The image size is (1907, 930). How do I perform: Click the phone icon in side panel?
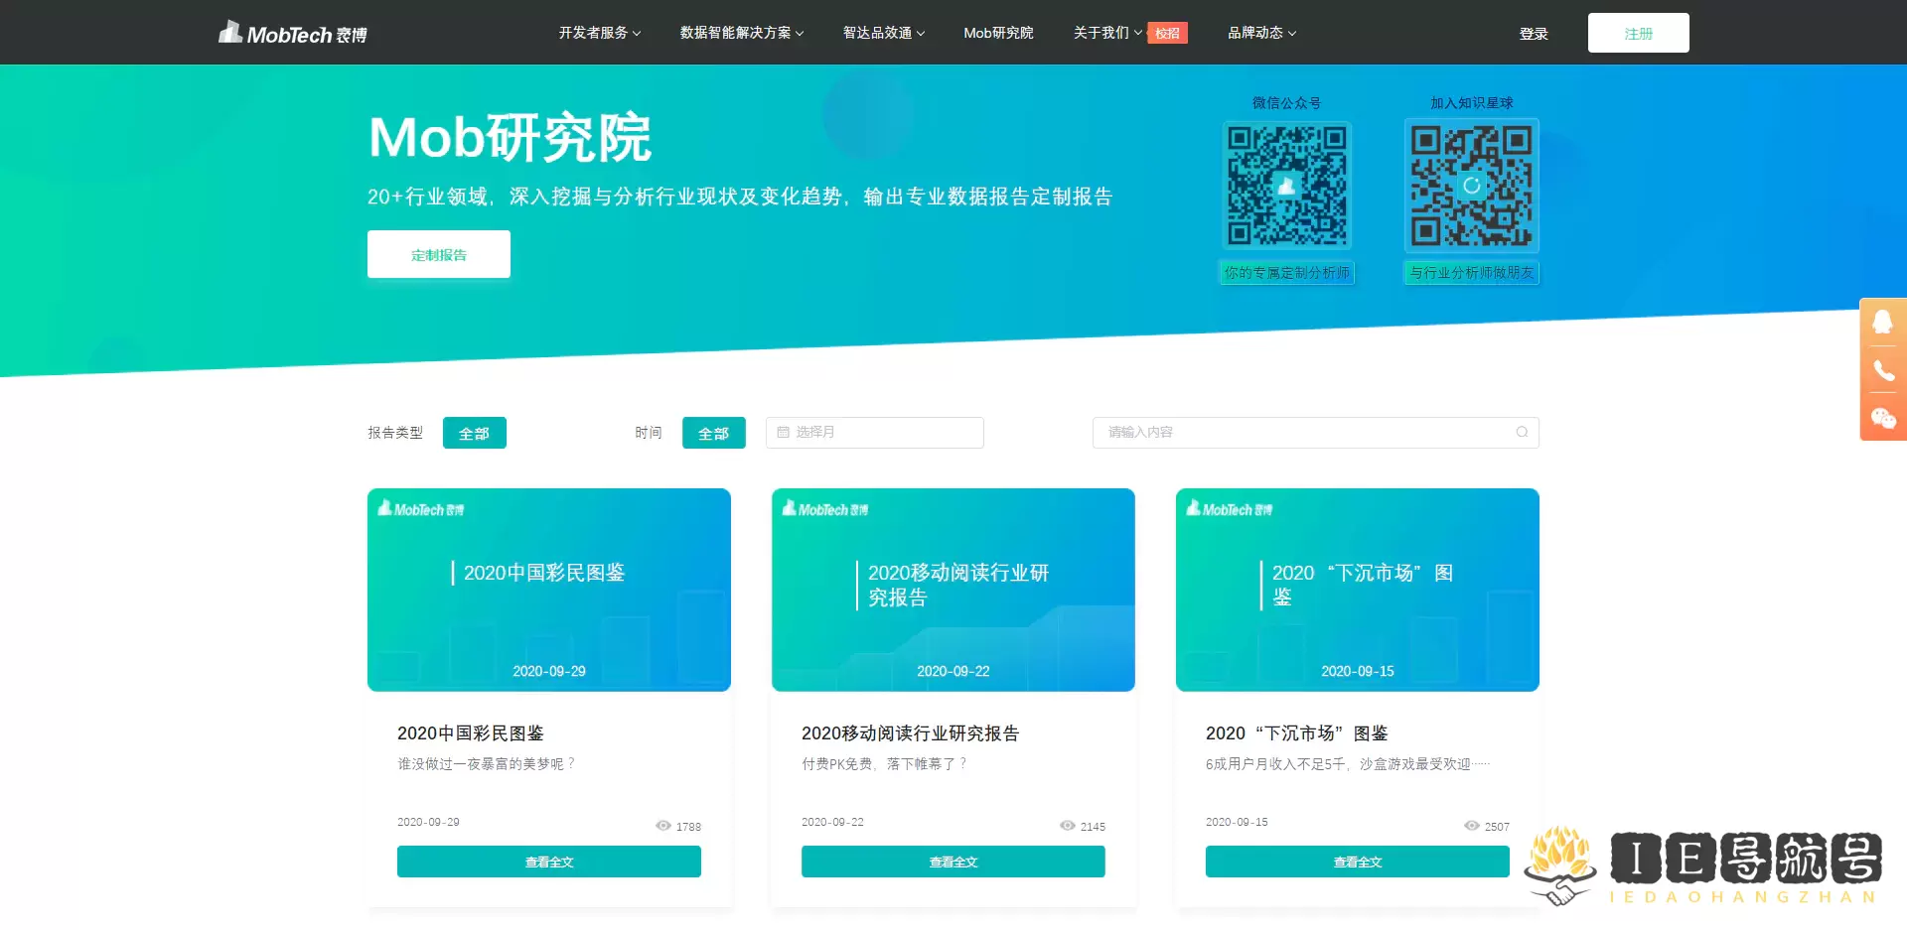pos(1882,370)
